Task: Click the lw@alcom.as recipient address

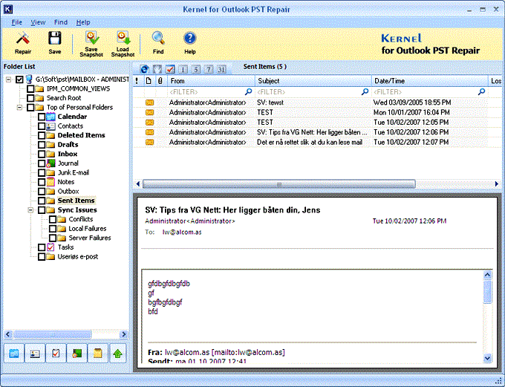Action: coord(182,232)
